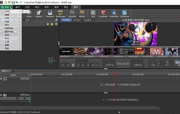This screenshot has width=180, height=114.
Task: Click the flag icon of the set end button
Action: tap(132, 65)
